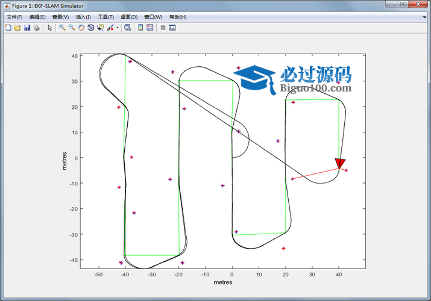Open the 插入(I) menu
This screenshot has height=301, width=431.
[83, 17]
